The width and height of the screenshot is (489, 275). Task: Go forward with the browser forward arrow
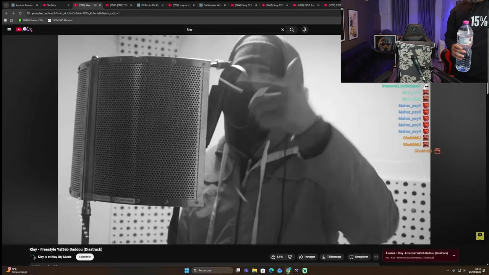13,13
